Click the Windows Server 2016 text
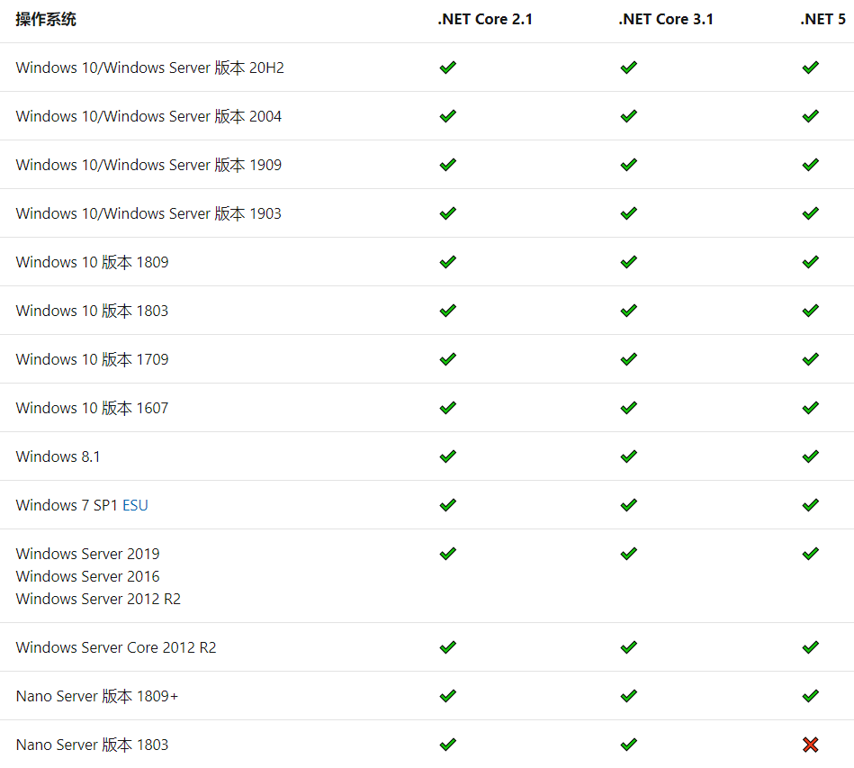 [87, 576]
